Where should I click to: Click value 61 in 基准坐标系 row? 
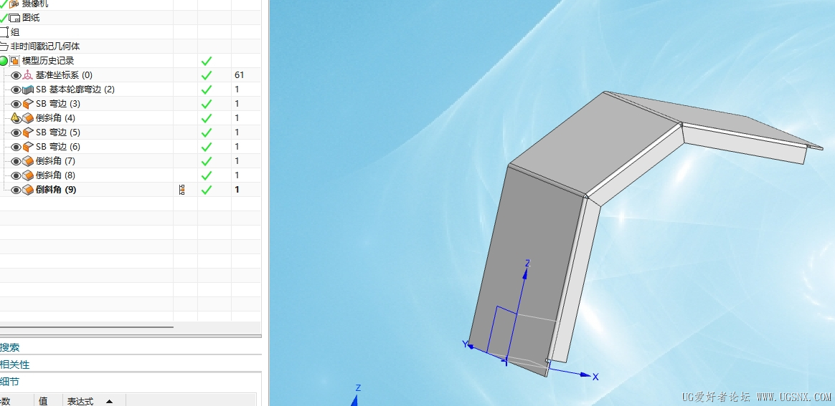[x=239, y=75]
